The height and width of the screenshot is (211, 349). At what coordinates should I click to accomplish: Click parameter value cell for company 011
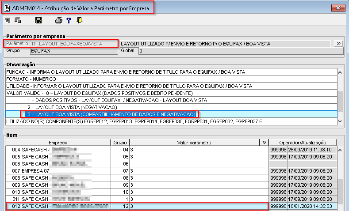199,199
